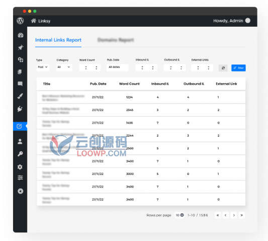
Task: Switch to the Domains Report tab
Action: point(116,40)
